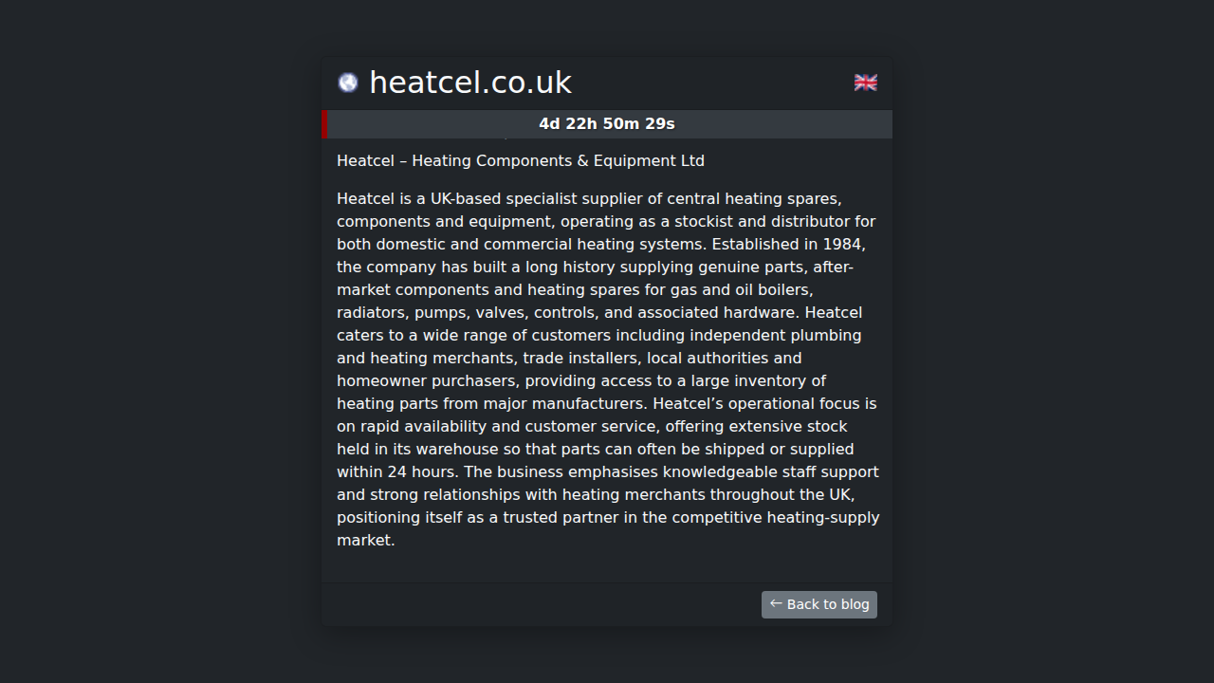Image resolution: width=1214 pixels, height=683 pixels.
Task: Click the UK flag icon
Action: [x=865, y=83]
